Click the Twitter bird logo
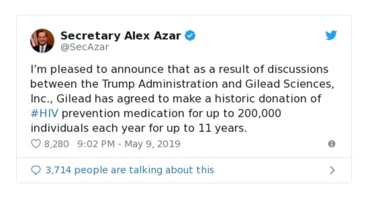 click(331, 36)
